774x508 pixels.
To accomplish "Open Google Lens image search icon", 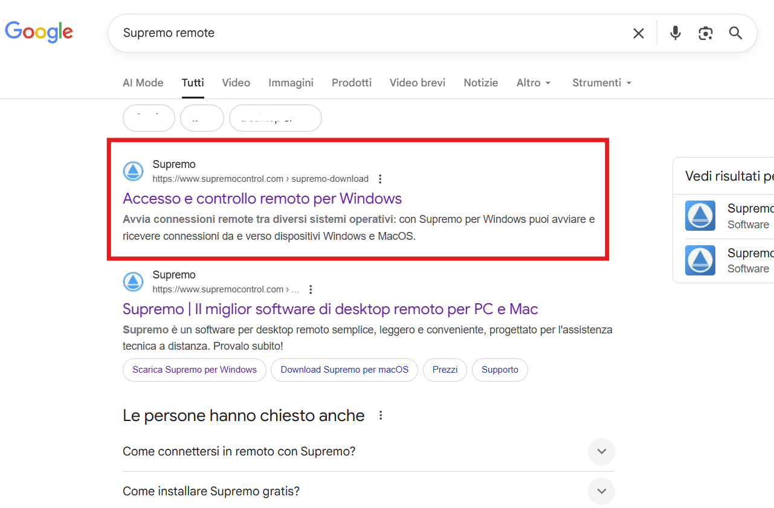I will tap(705, 33).
